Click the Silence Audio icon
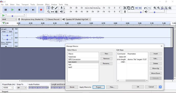Image resolution: width=176 pixels, height=93 pixels. pyautogui.click(x=140, y=8)
